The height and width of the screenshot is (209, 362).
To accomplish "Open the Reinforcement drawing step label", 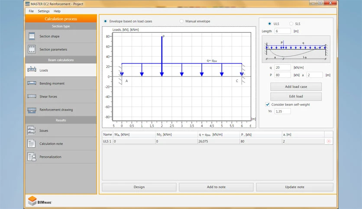I will 56,110.
